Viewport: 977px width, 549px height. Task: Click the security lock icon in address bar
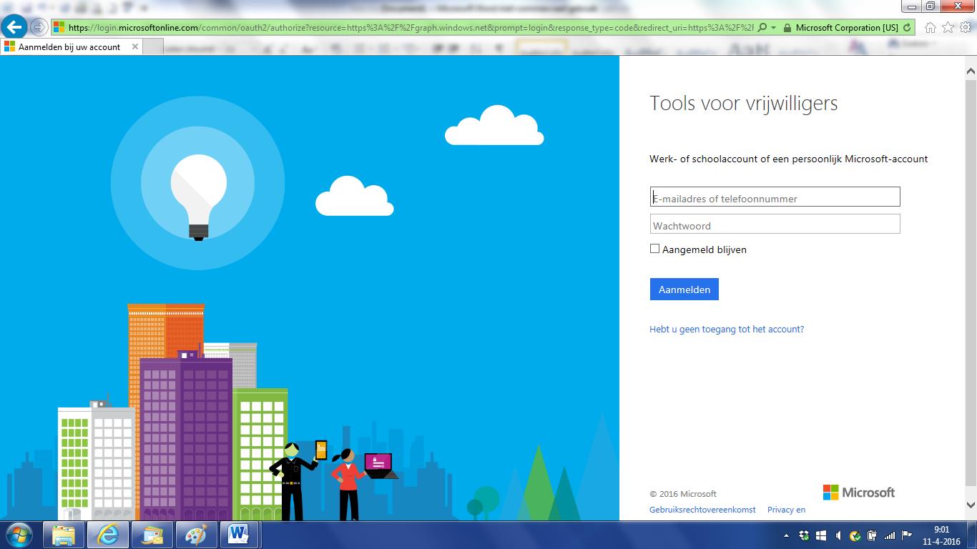787,28
